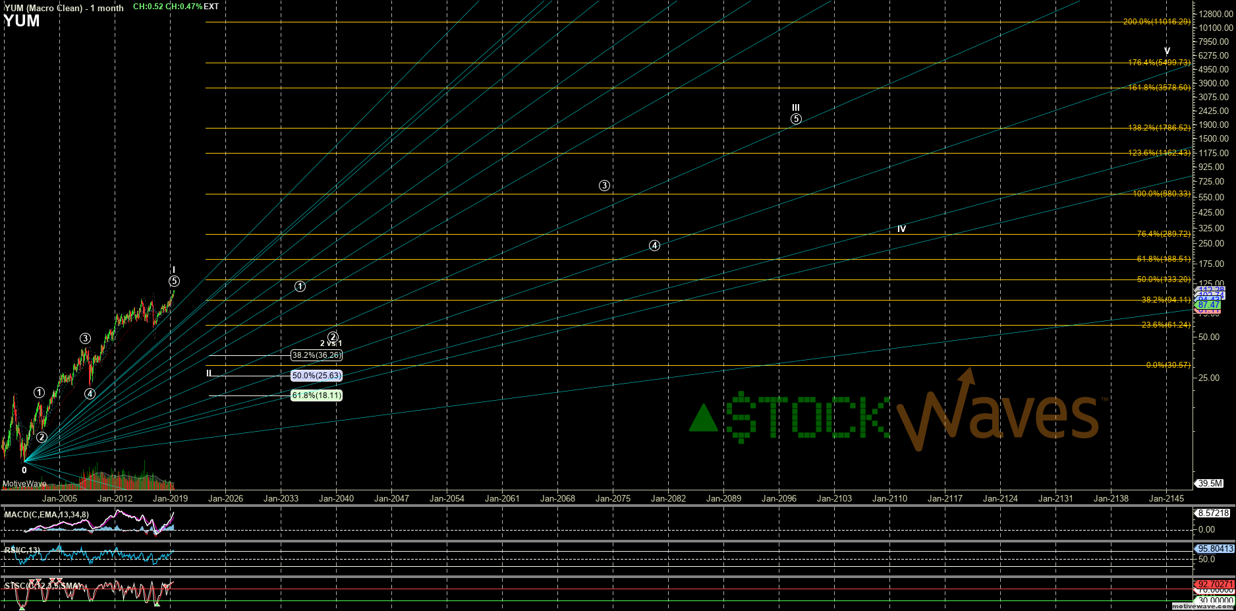
Task: Click the red 92.70271 STSC value tag
Action: [1215, 584]
